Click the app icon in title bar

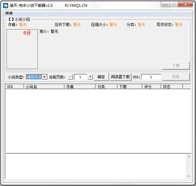(x=6, y=6)
